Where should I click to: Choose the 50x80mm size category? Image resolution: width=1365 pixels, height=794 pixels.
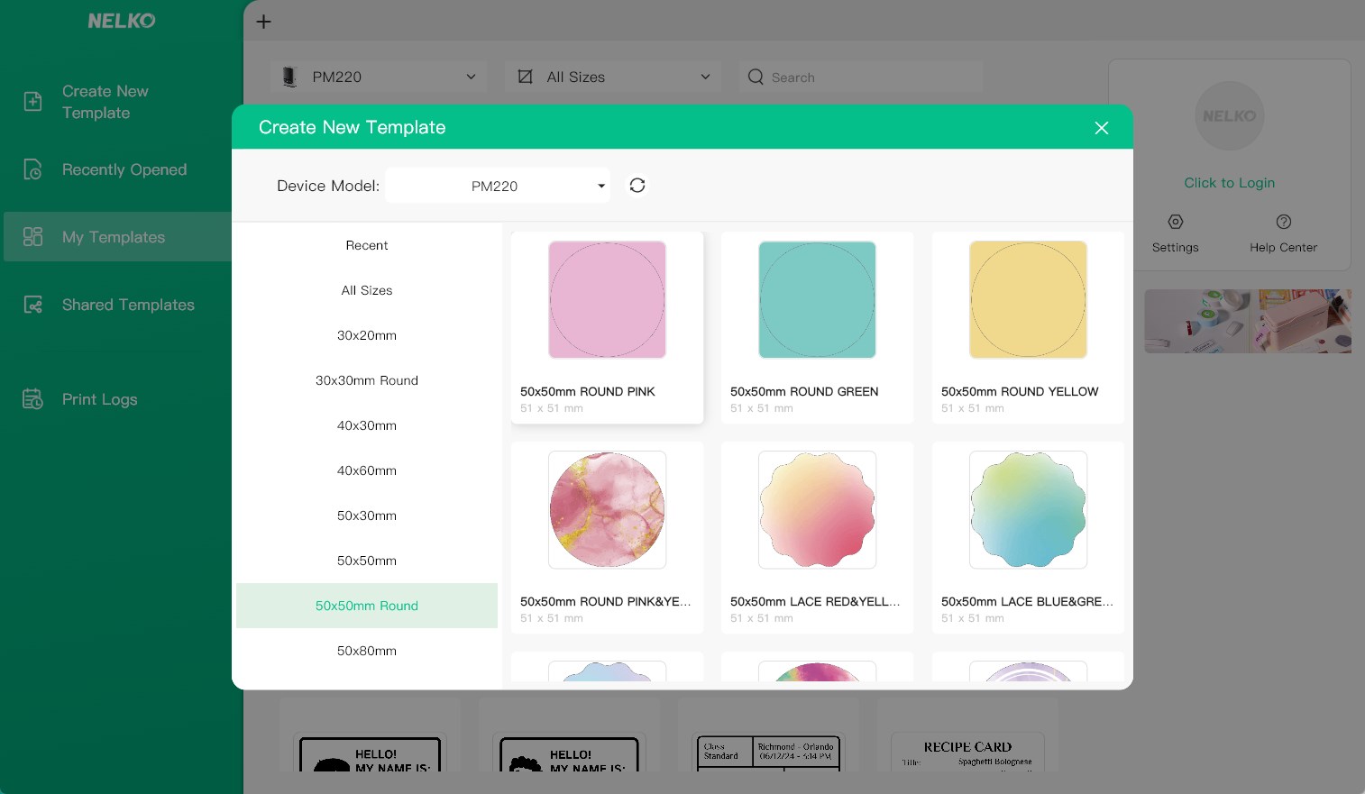pos(367,651)
